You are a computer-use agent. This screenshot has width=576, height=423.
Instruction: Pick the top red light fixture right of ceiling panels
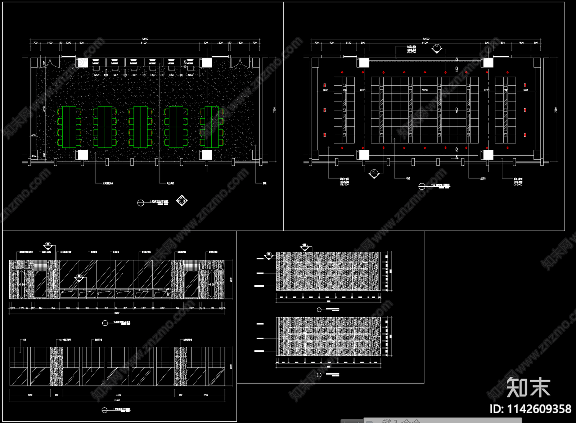pyautogui.click(x=525, y=85)
